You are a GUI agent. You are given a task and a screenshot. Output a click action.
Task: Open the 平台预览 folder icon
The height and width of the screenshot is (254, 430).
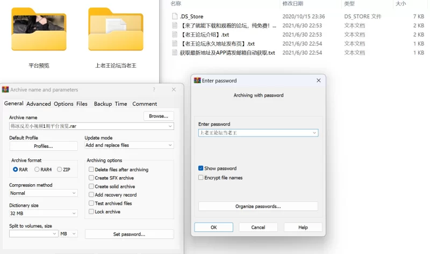[x=39, y=30]
